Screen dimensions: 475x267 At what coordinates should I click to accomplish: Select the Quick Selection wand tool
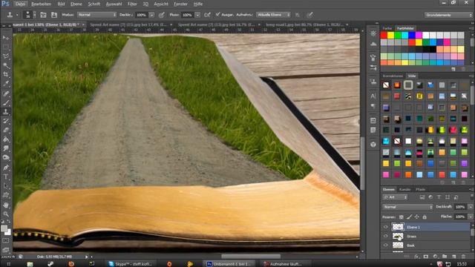click(x=6, y=65)
